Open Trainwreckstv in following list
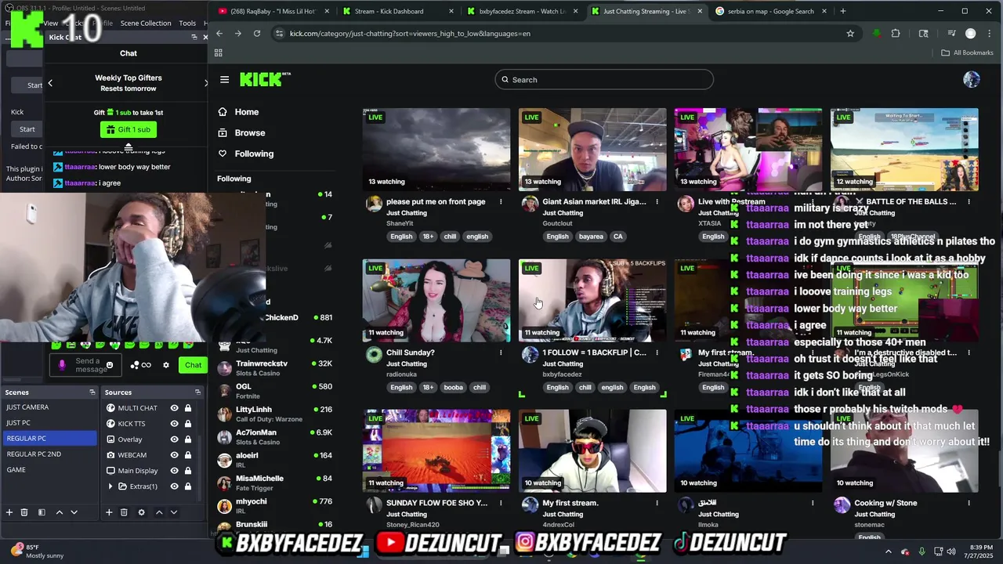Screen dimensions: 1003x564 click(x=274, y=367)
